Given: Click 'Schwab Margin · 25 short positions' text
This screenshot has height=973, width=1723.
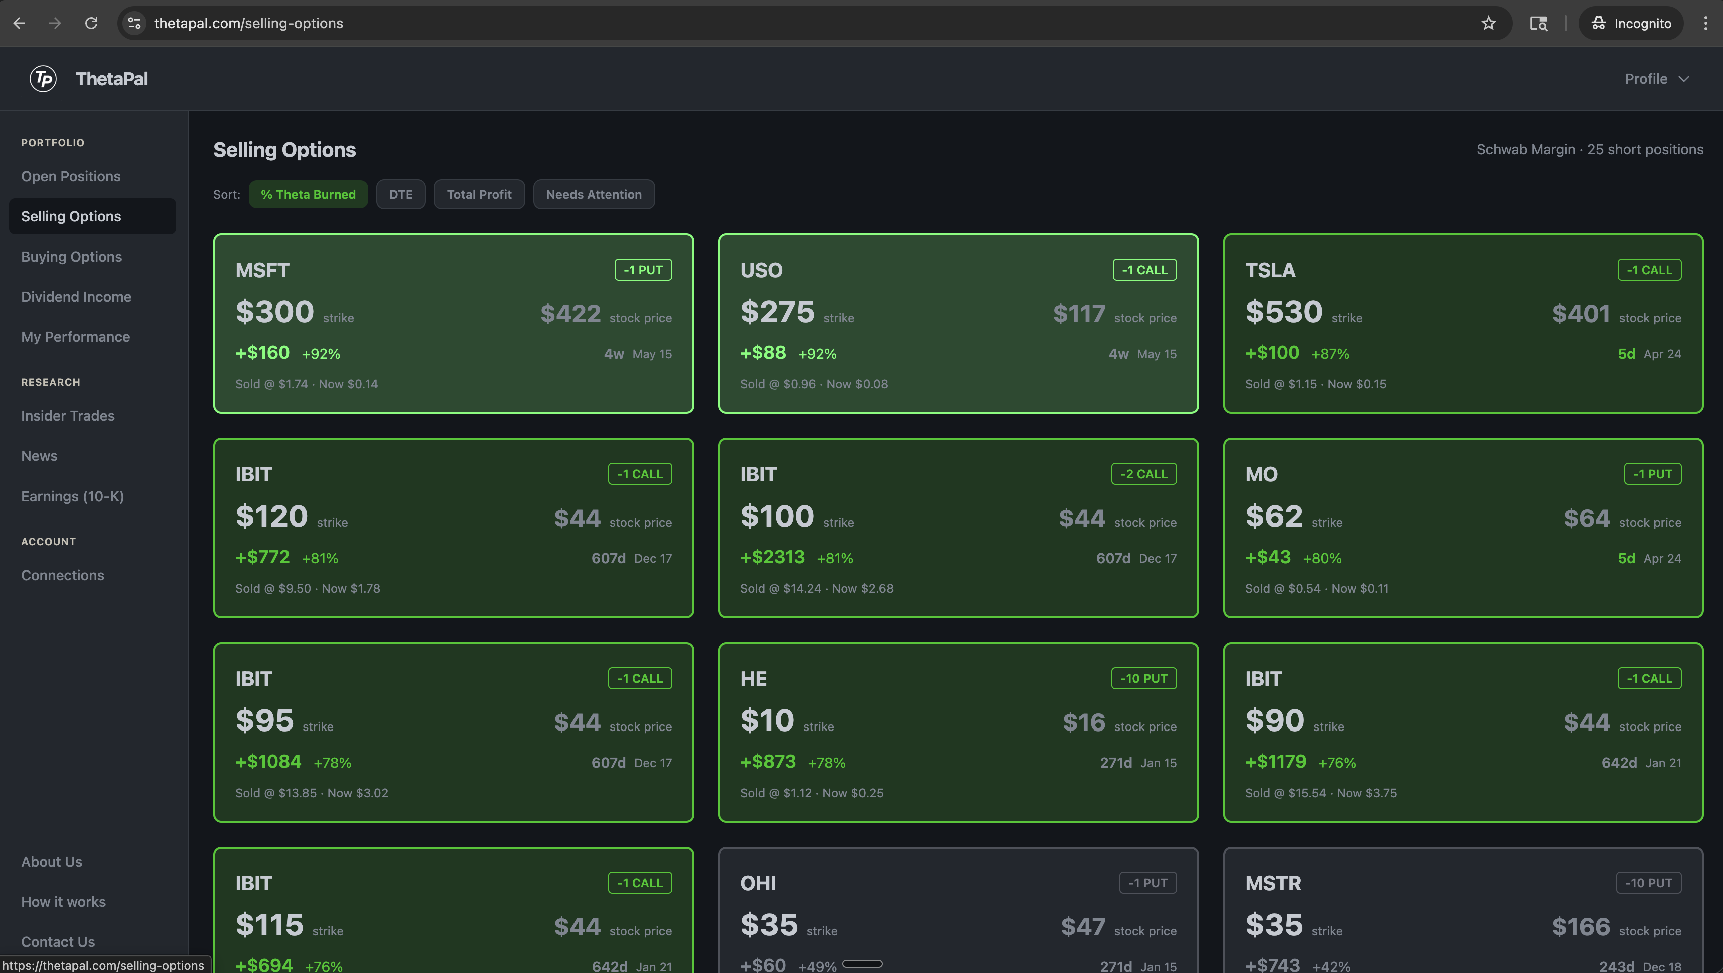Looking at the screenshot, I should point(1590,149).
